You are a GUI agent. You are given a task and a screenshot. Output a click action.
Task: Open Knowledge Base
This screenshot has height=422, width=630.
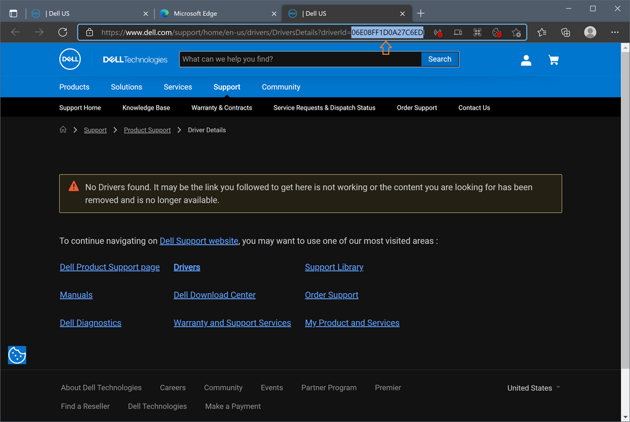tap(146, 108)
